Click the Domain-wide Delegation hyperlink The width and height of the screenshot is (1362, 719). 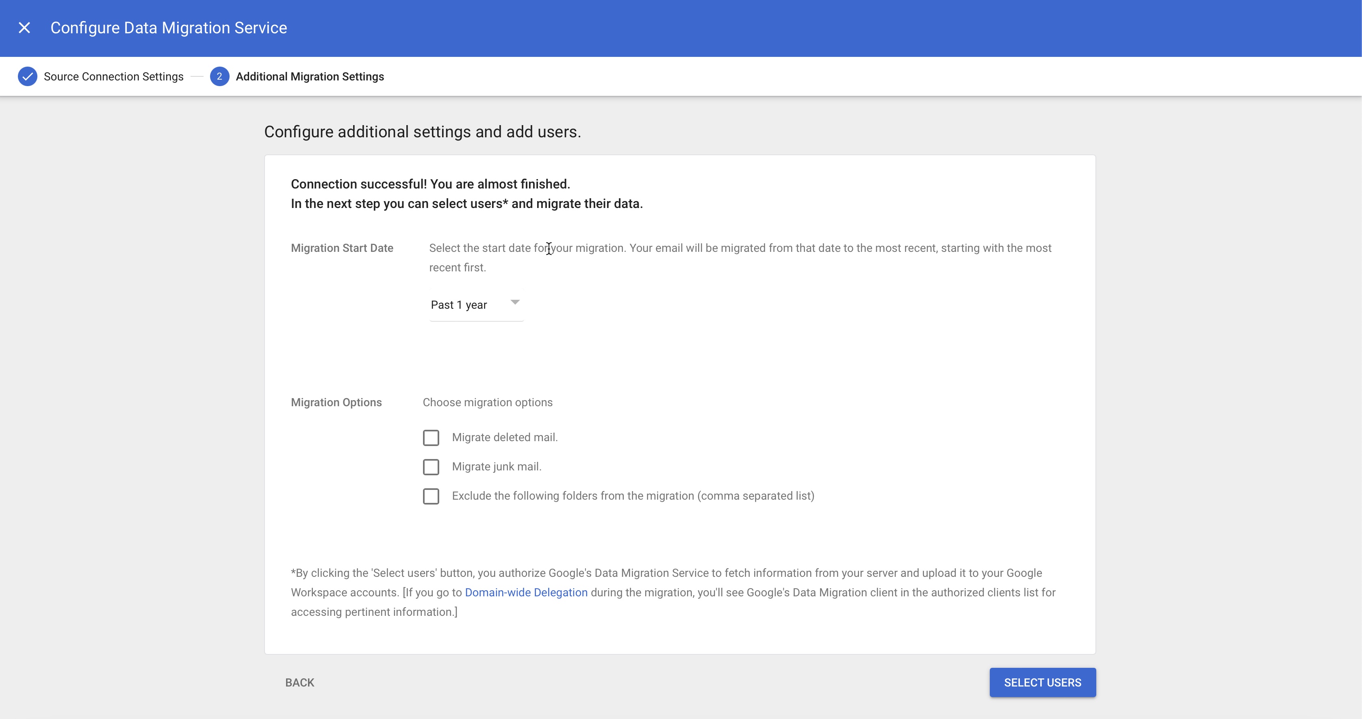(526, 592)
